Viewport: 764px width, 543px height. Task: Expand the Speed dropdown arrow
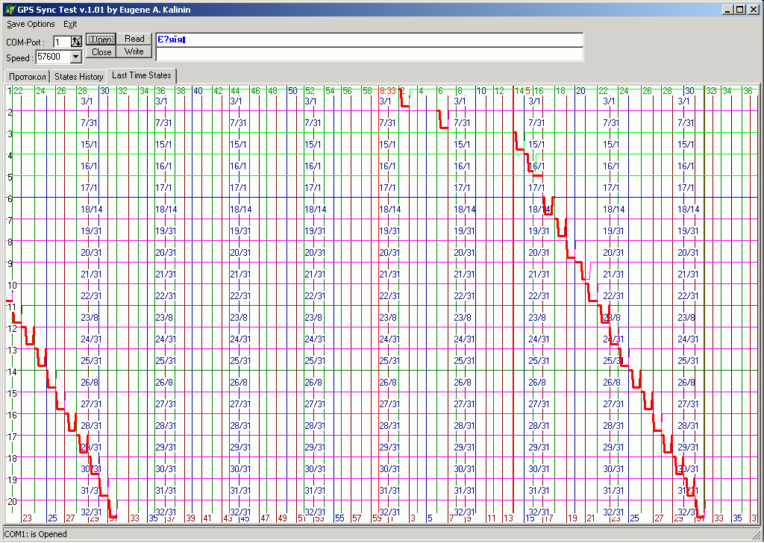[x=76, y=57]
